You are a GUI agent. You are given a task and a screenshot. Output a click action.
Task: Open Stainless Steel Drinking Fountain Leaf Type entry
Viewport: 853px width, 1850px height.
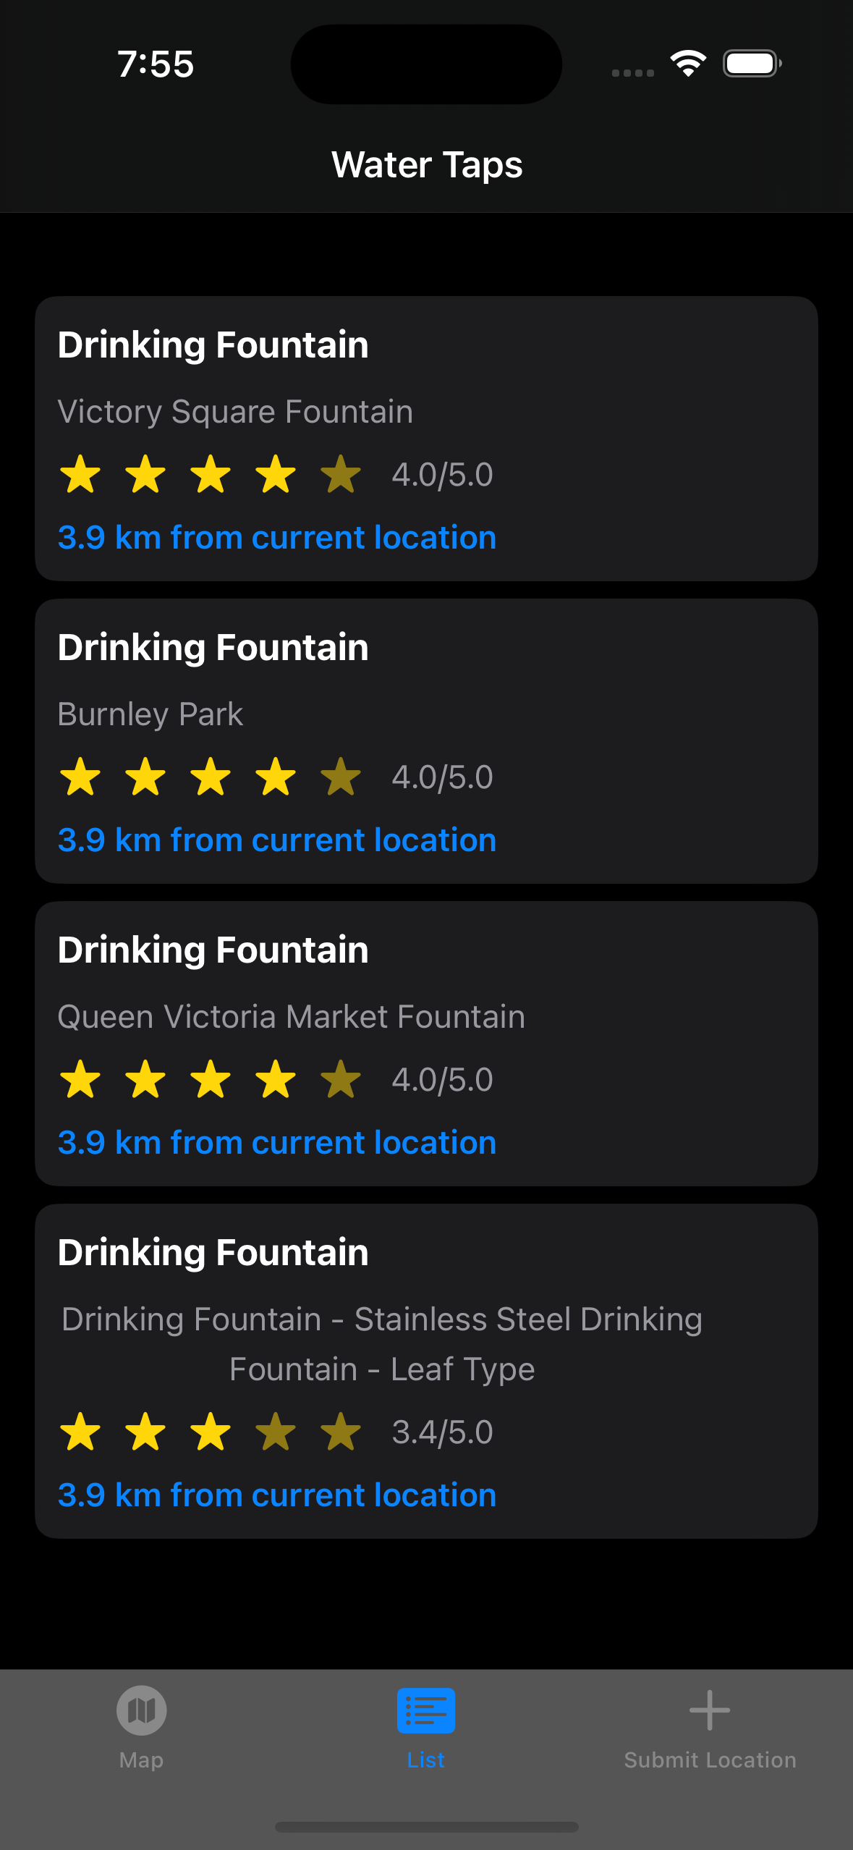pos(426,1372)
